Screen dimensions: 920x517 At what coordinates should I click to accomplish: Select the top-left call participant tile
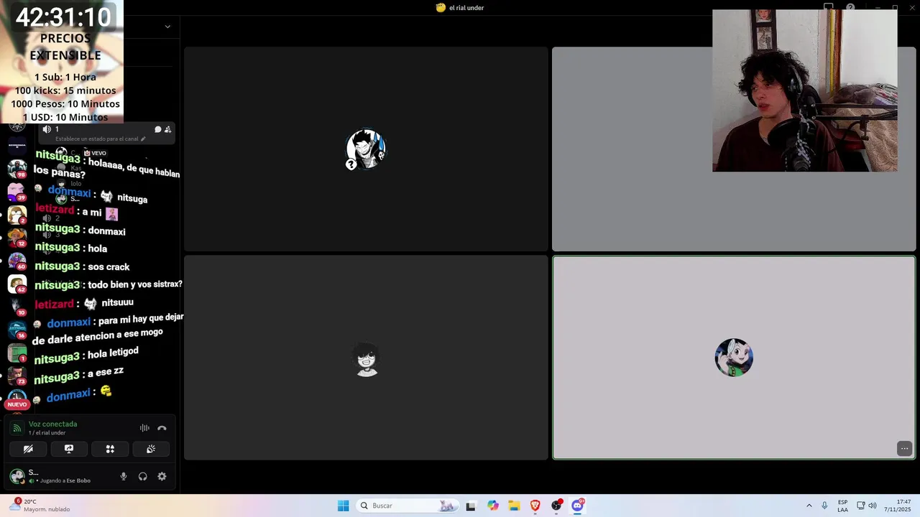coord(366,149)
